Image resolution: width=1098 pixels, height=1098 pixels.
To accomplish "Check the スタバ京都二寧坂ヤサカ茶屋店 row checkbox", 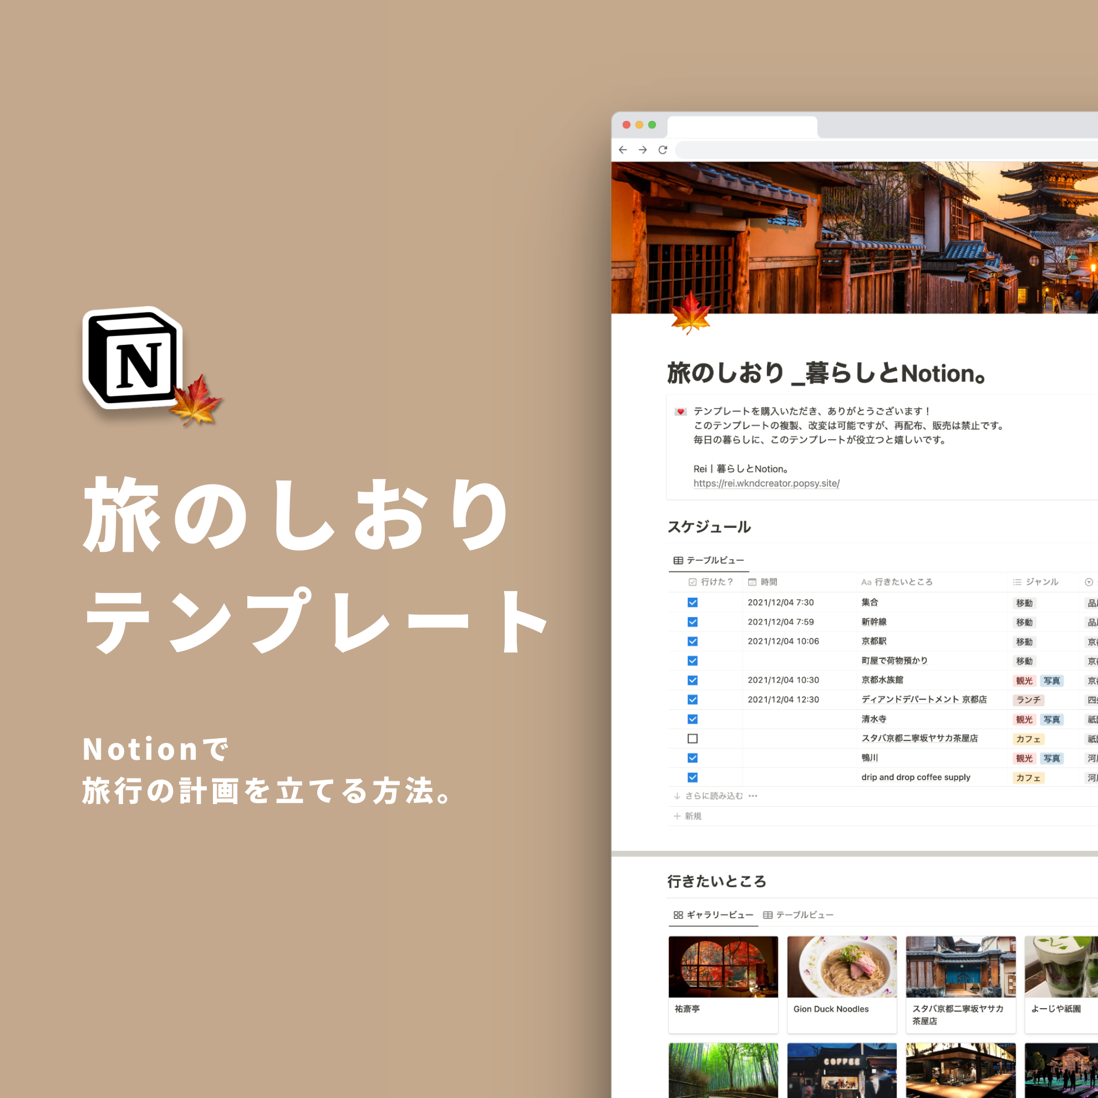I will pos(692,739).
